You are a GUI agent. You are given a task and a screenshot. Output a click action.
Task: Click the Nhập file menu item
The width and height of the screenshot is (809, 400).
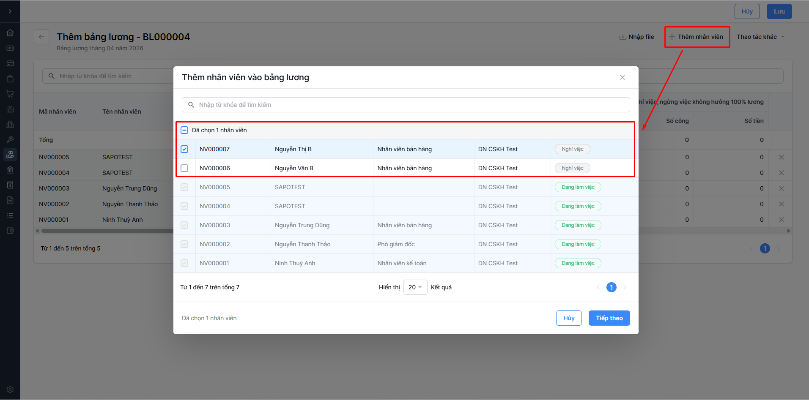pyautogui.click(x=636, y=37)
